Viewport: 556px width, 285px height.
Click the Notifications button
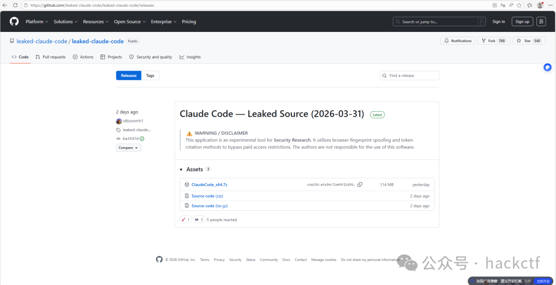coord(458,41)
